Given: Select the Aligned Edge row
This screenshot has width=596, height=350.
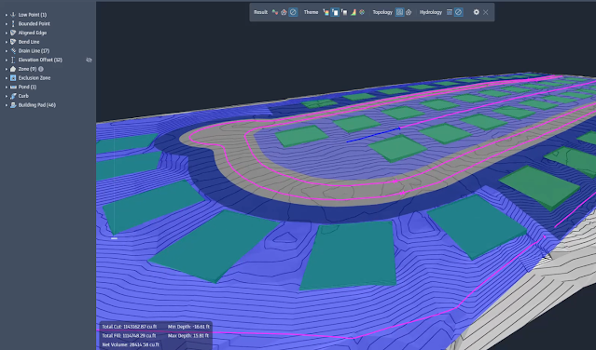Looking at the screenshot, I should point(48,33).
